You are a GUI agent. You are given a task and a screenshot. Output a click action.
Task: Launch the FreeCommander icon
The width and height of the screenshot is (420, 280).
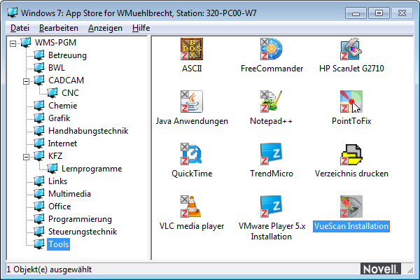tap(272, 49)
